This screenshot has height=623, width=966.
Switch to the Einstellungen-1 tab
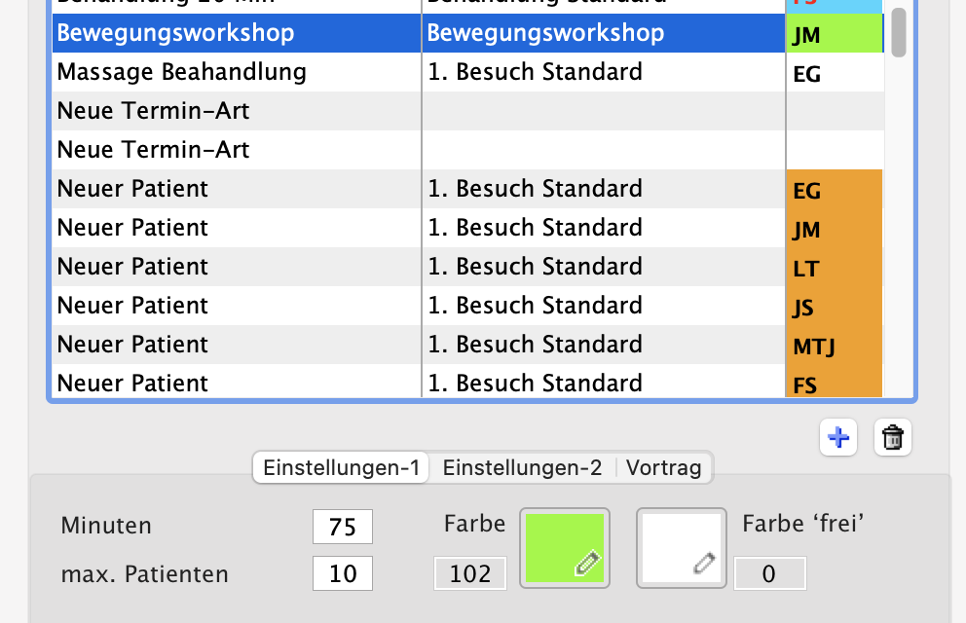tap(341, 467)
